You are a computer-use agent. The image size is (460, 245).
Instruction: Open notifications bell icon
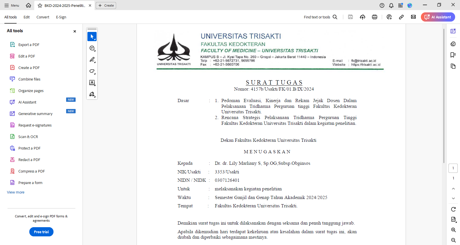[x=391, y=5]
